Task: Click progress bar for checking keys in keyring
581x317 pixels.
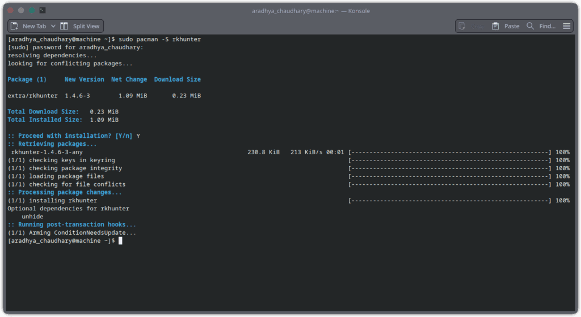Action: coord(450,160)
